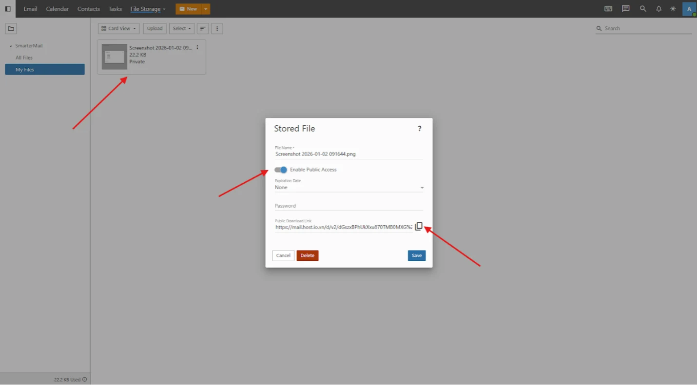Image resolution: width=697 pixels, height=387 pixels.
Task: Click the 'Stored File' dialog title
Action: [294, 129]
